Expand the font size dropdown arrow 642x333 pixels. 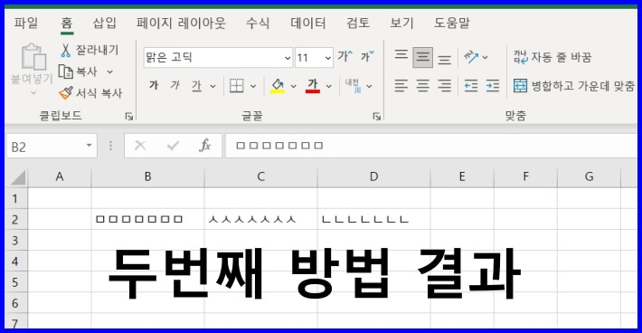click(328, 58)
